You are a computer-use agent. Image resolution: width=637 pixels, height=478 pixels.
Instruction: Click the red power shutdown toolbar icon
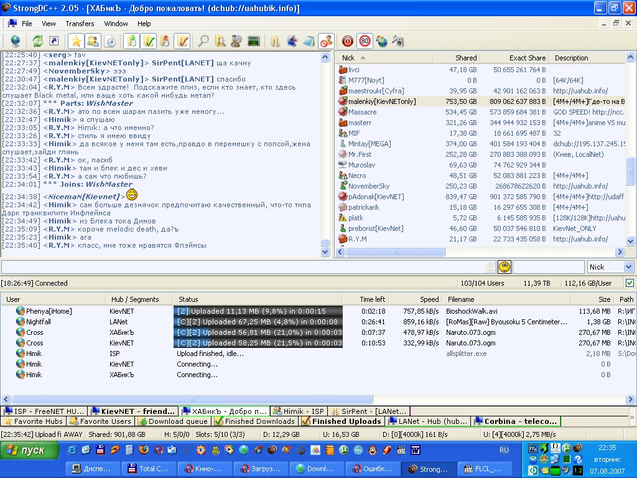pyautogui.click(x=348, y=41)
